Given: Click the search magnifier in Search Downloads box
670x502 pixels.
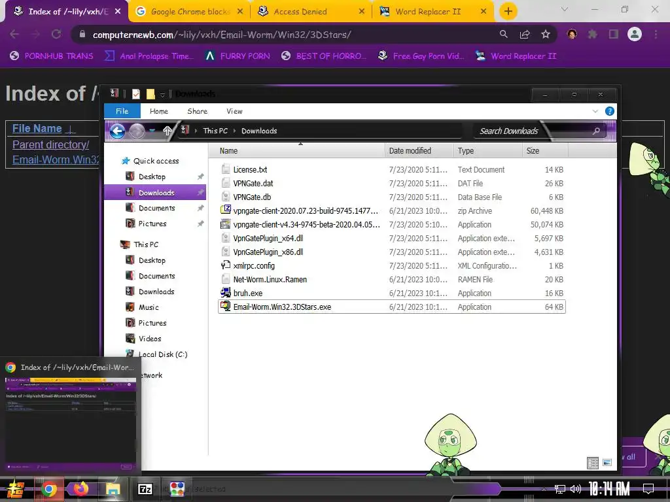Looking at the screenshot, I should pyautogui.click(x=596, y=131).
